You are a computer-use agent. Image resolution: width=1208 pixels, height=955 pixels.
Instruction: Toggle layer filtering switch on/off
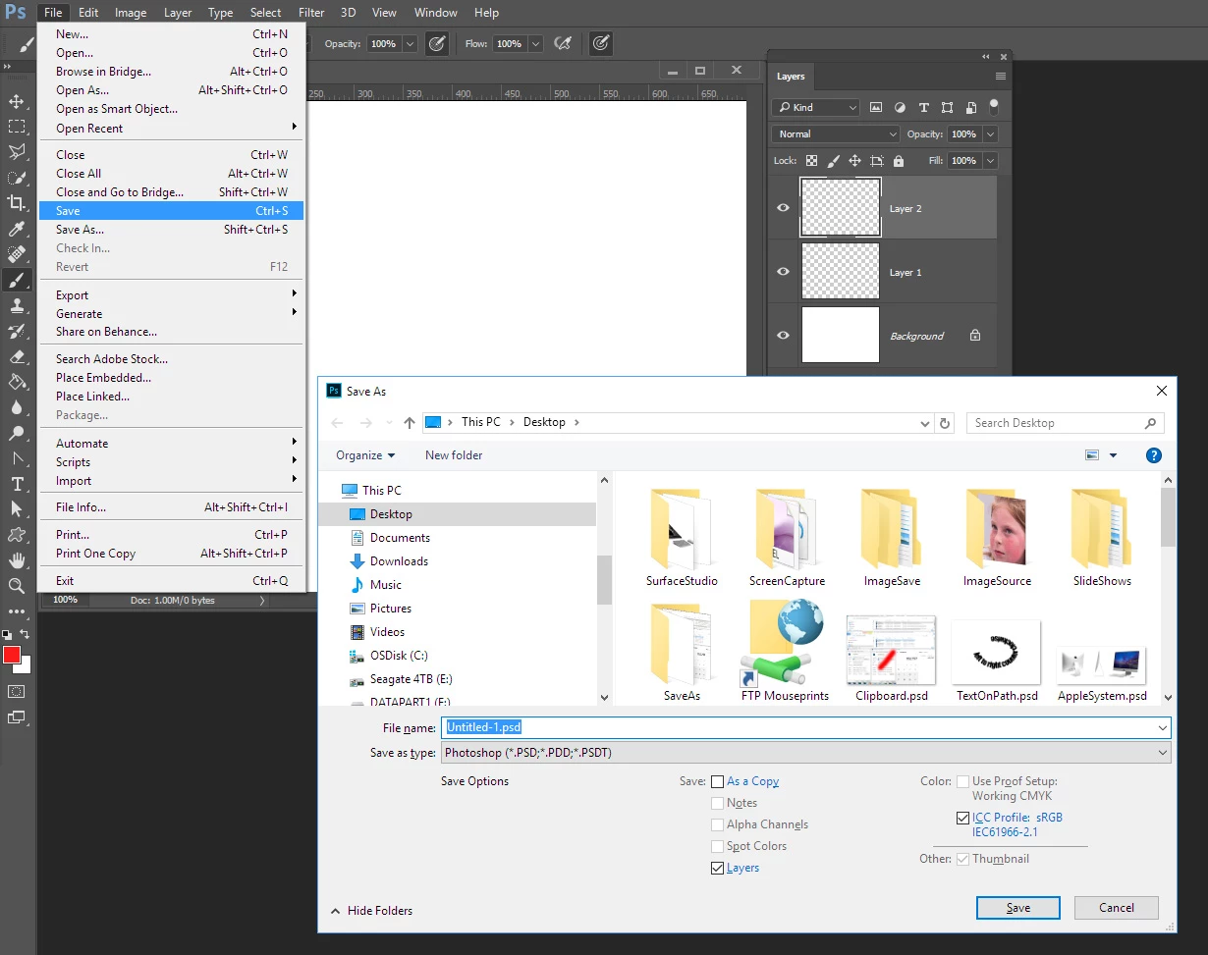click(994, 107)
